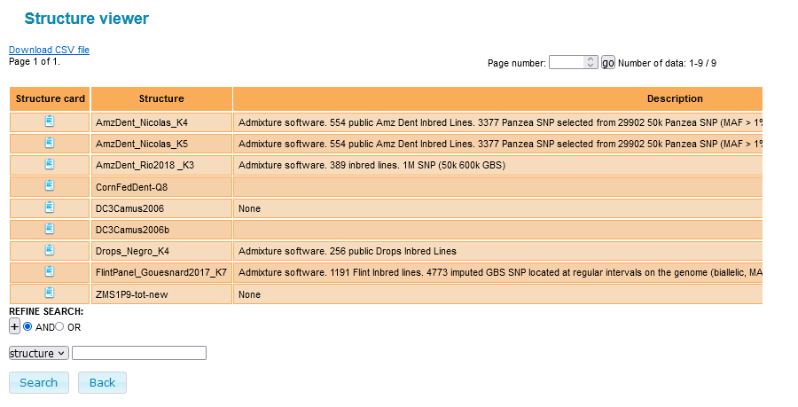Click the AmzDent_Nicolas_K4 description cell
Image resolution: width=798 pixels, height=407 pixels.
coord(497,122)
